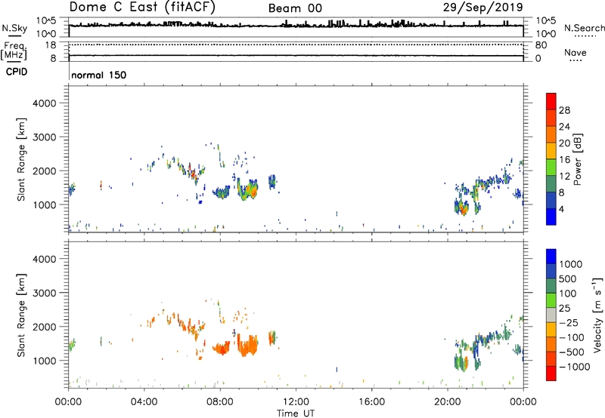Image resolution: width=605 pixels, height=418 pixels.
Task: Pick the yellow segment of power colorbar
Action: (551, 151)
